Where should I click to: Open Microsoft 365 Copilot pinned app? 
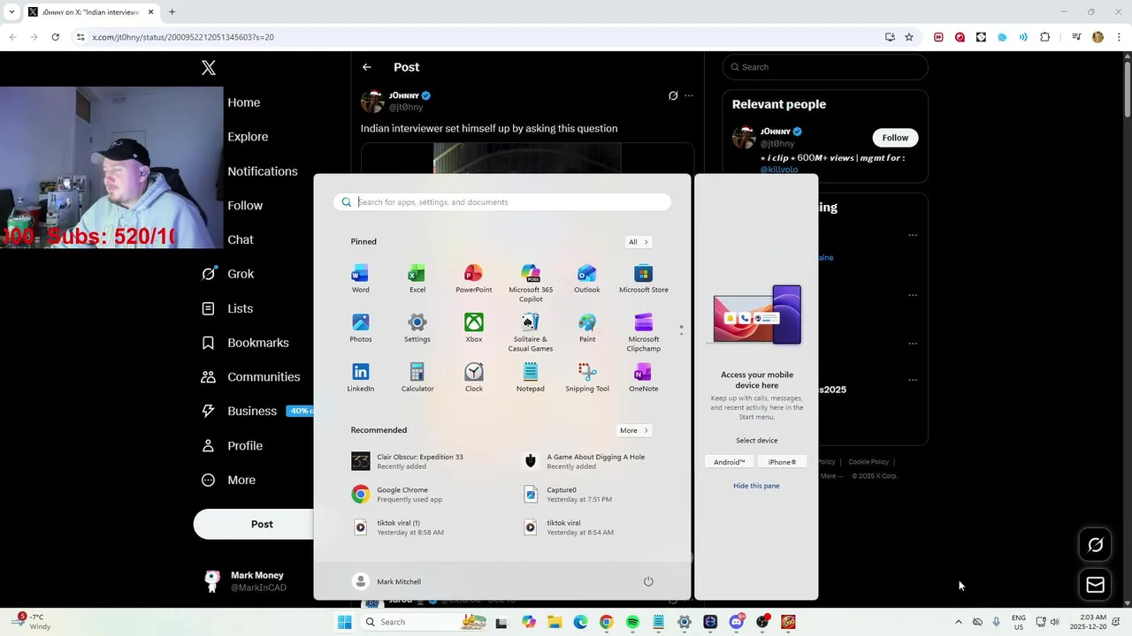click(x=531, y=283)
